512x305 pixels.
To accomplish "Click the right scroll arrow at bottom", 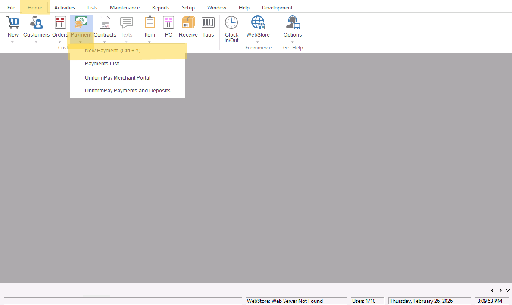I will 500,291.
